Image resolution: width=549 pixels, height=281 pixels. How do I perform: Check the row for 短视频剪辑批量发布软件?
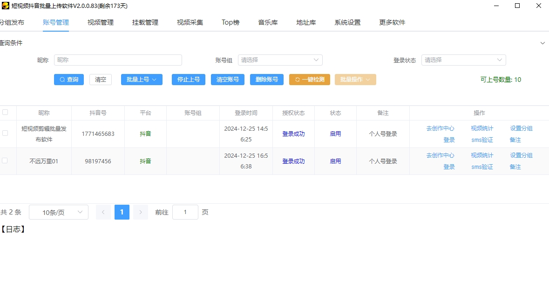tap(5, 133)
